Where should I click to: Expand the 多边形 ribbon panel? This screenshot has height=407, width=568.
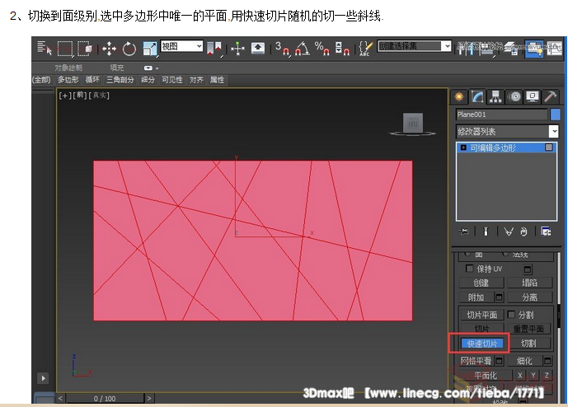pyautogui.click(x=68, y=80)
